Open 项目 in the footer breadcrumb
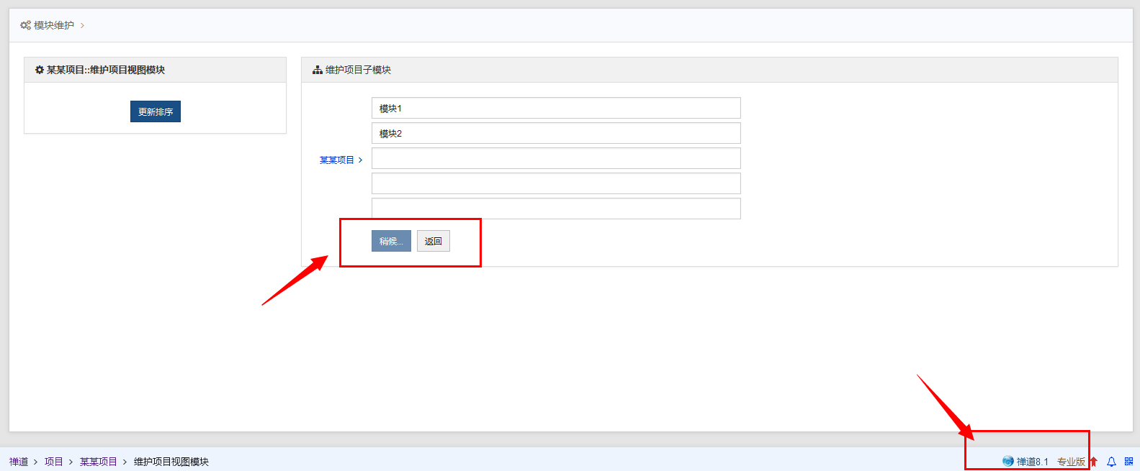The image size is (1140, 471). click(x=53, y=462)
